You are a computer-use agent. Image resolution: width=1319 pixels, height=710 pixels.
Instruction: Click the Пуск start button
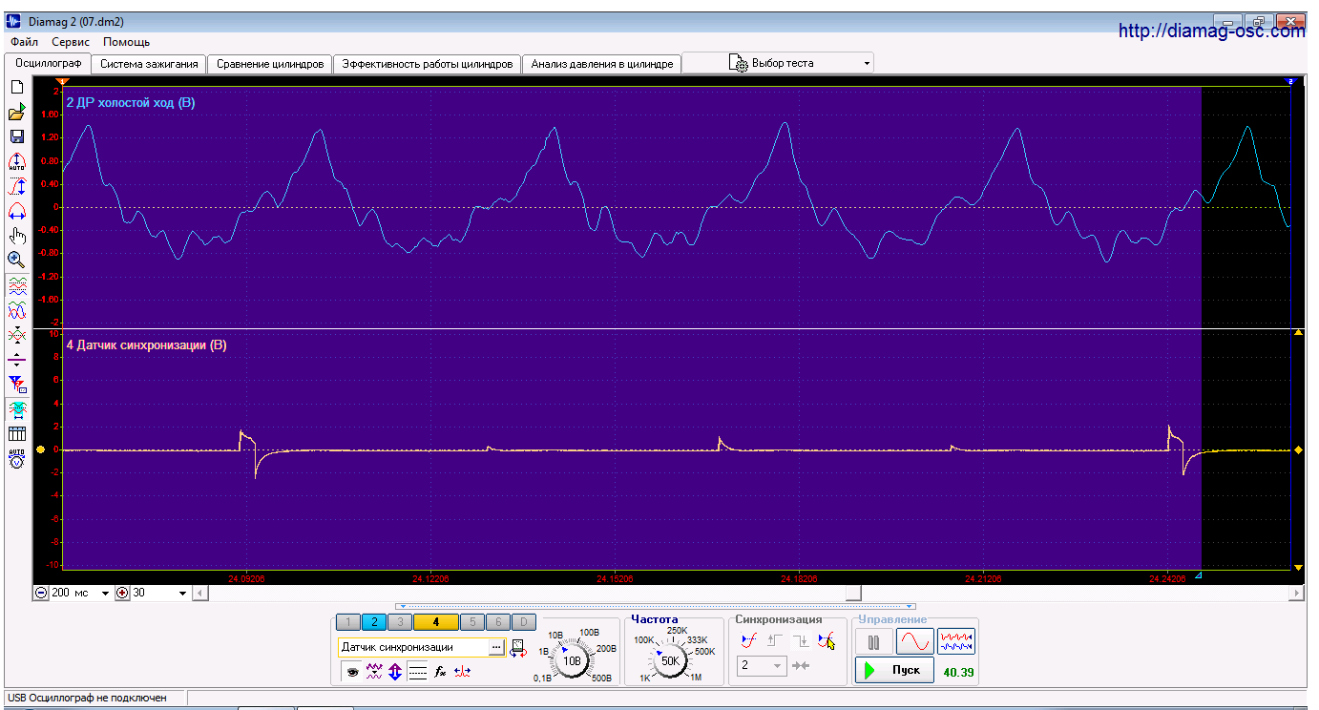pos(894,670)
